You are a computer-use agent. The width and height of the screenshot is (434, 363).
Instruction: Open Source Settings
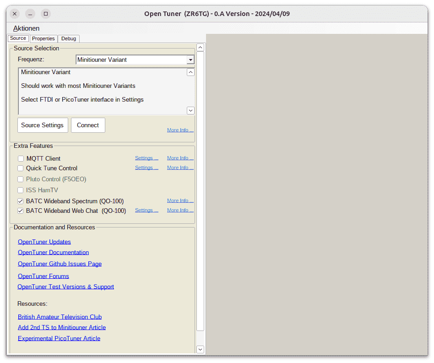(43, 125)
